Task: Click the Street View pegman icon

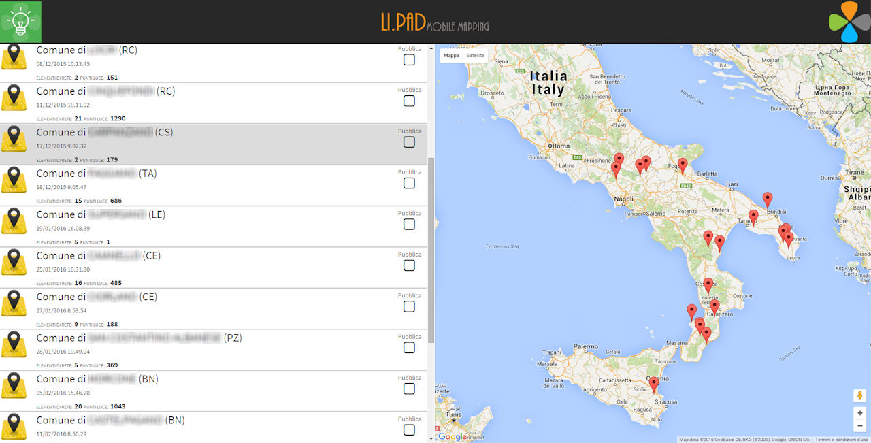Action: (860, 396)
